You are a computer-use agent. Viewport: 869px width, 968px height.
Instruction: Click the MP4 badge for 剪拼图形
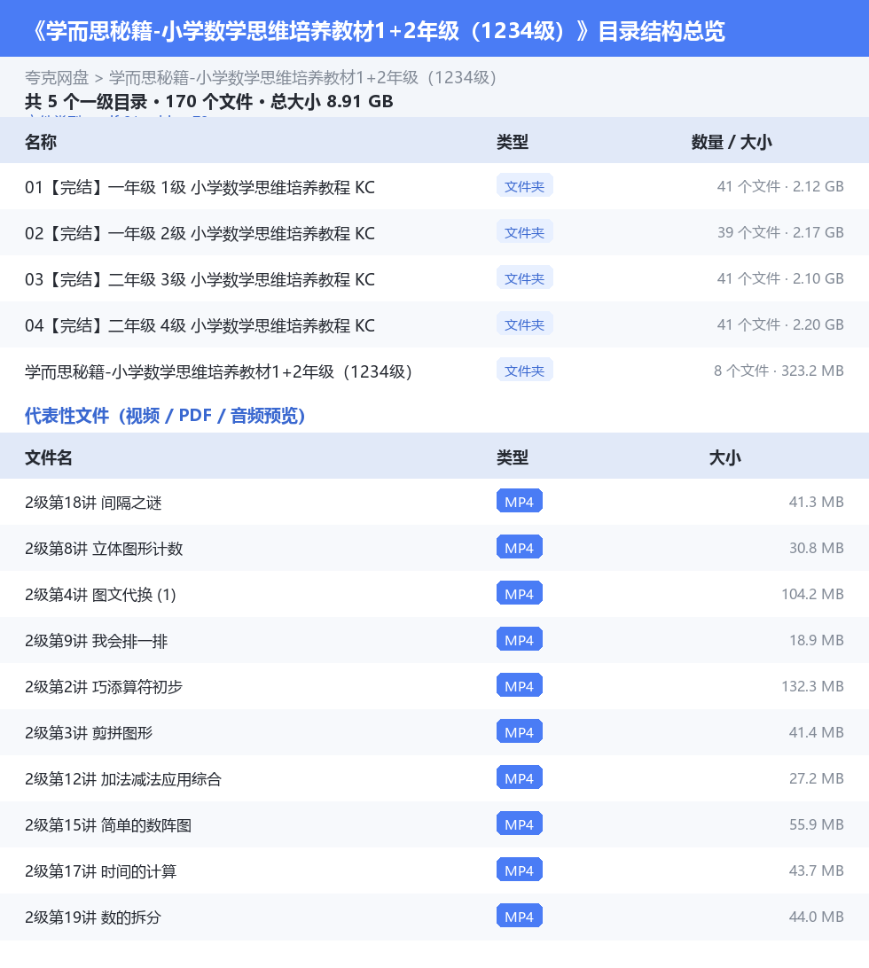(520, 731)
